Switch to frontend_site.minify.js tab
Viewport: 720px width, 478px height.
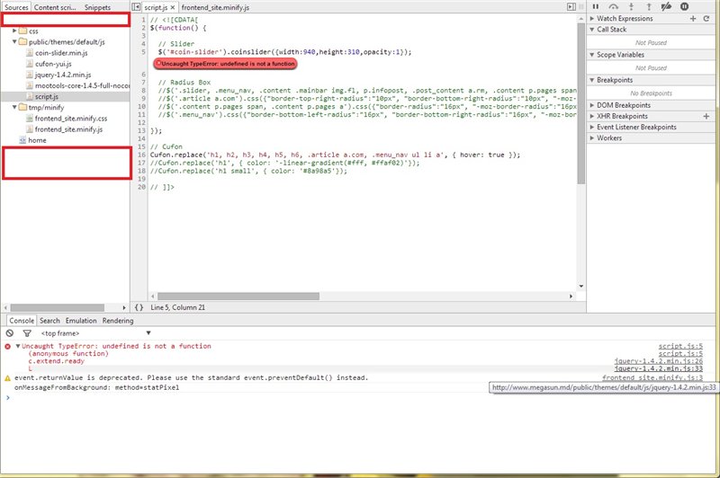tap(208, 7)
